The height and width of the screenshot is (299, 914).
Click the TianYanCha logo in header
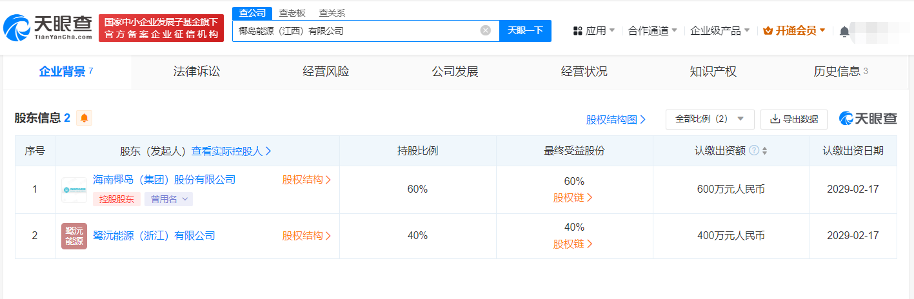tap(48, 28)
